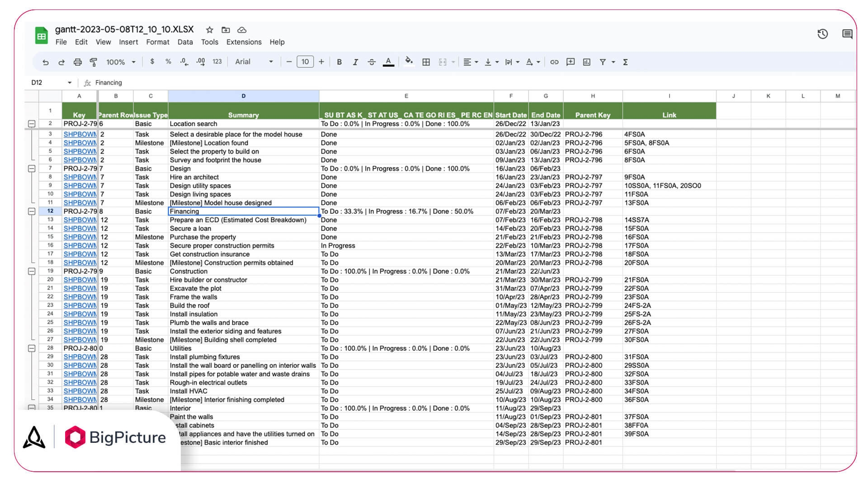Follow the SHPBOWN link in row 3
The width and height of the screenshot is (868, 488).
click(x=80, y=134)
